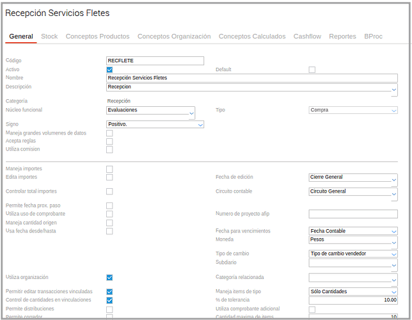Select the BProc tab
This screenshot has height=320, width=412.
373,36
